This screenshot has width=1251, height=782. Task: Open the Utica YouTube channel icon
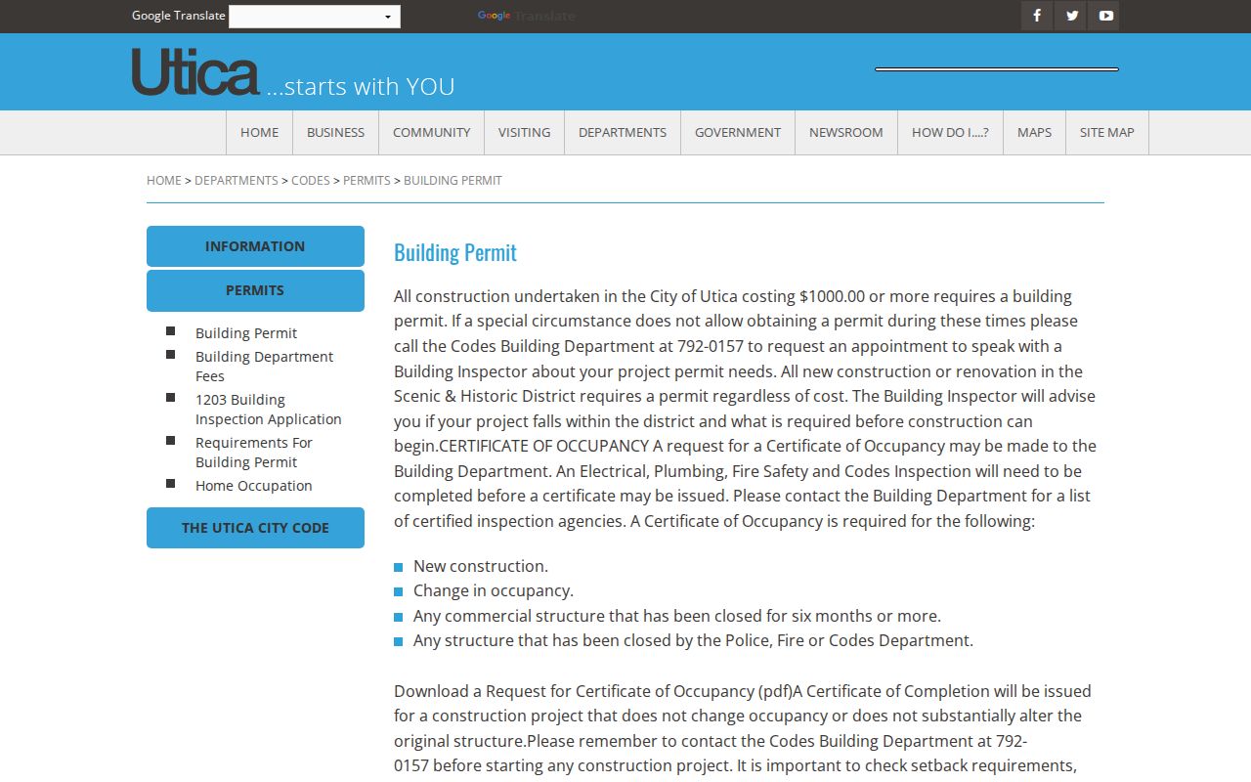coord(1105,16)
